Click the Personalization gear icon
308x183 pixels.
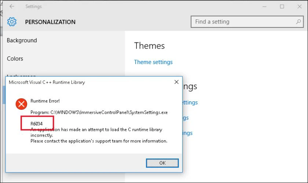click(x=12, y=22)
